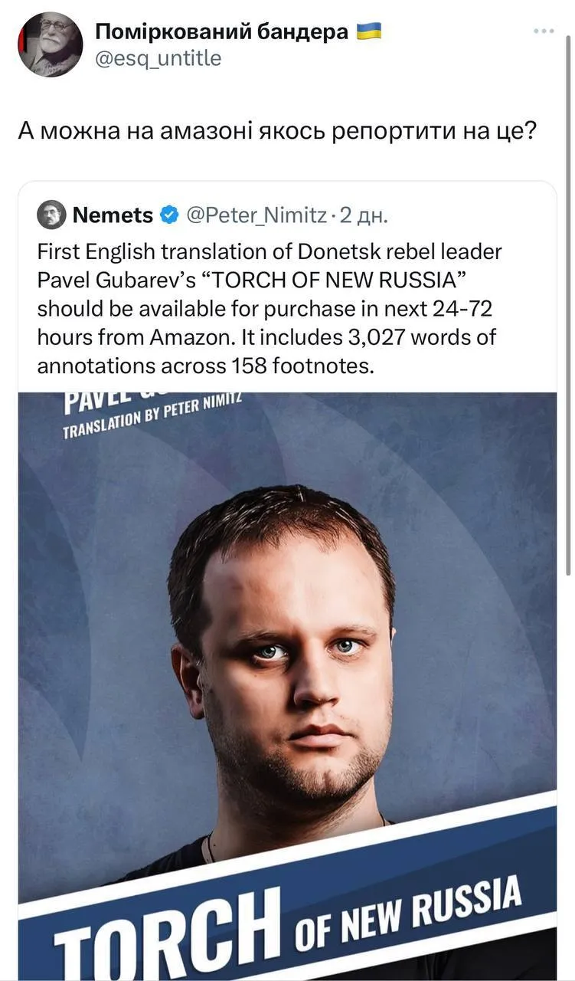Open the three-dots more options menu

click(544, 31)
